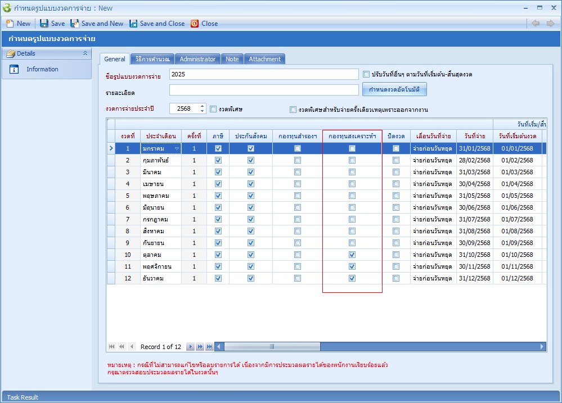Click the New document toolbar icon
Screen dimensions: 562x403
(10, 24)
